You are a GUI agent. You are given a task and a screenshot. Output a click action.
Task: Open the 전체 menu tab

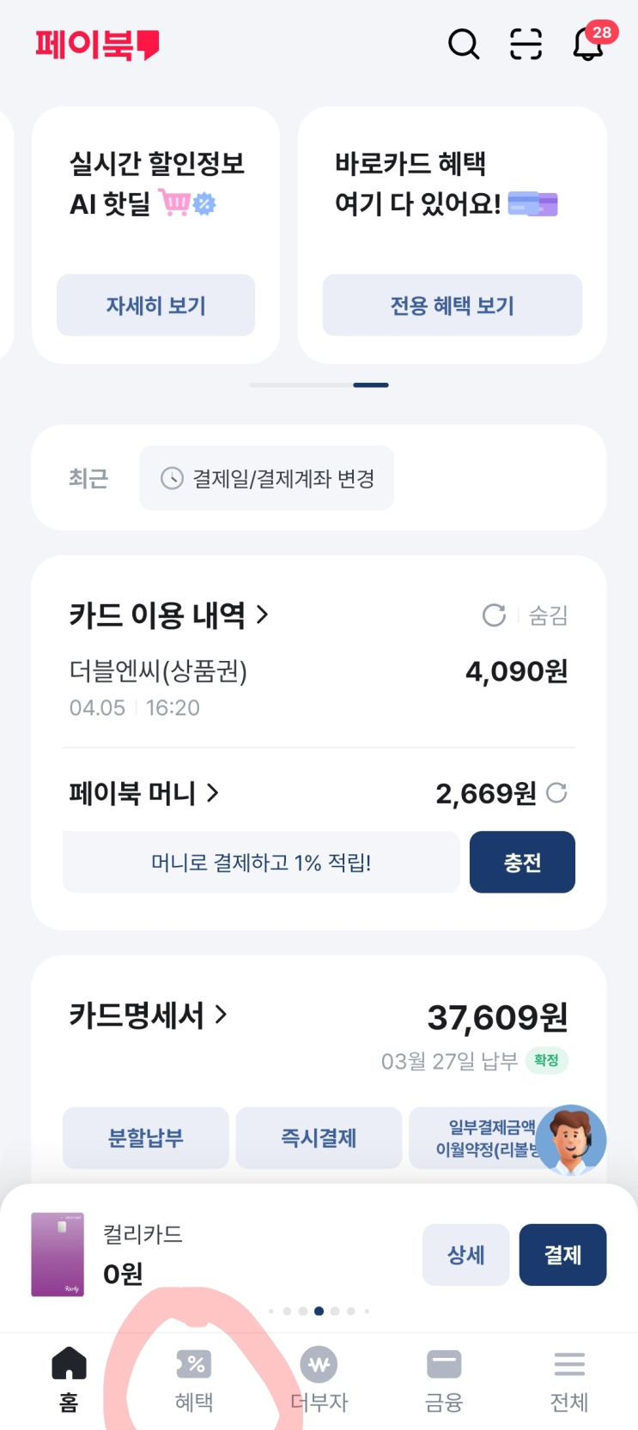coord(568,1378)
